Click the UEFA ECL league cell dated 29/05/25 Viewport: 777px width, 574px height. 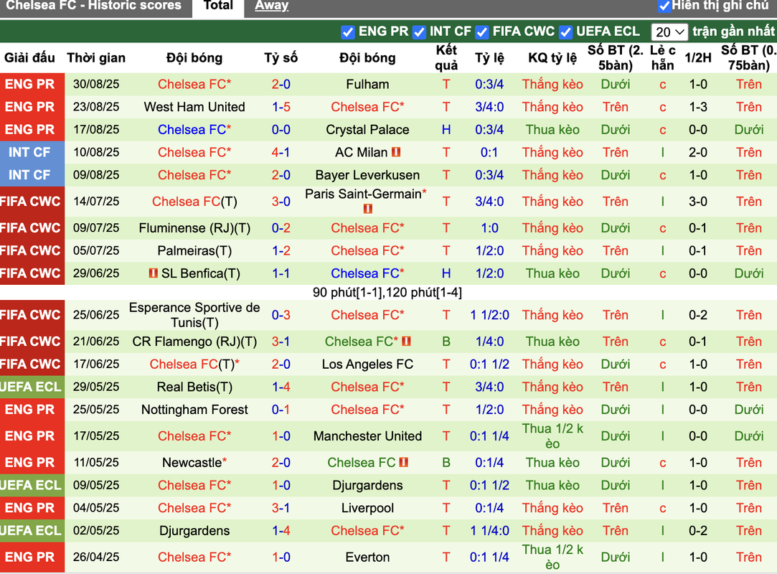click(x=31, y=387)
